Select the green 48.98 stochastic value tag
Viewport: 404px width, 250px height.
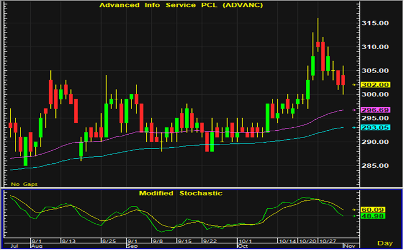click(x=375, y=216)
